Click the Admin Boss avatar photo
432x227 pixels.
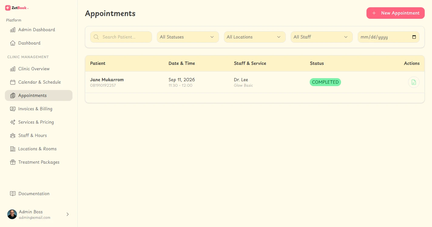click(12, 214)
